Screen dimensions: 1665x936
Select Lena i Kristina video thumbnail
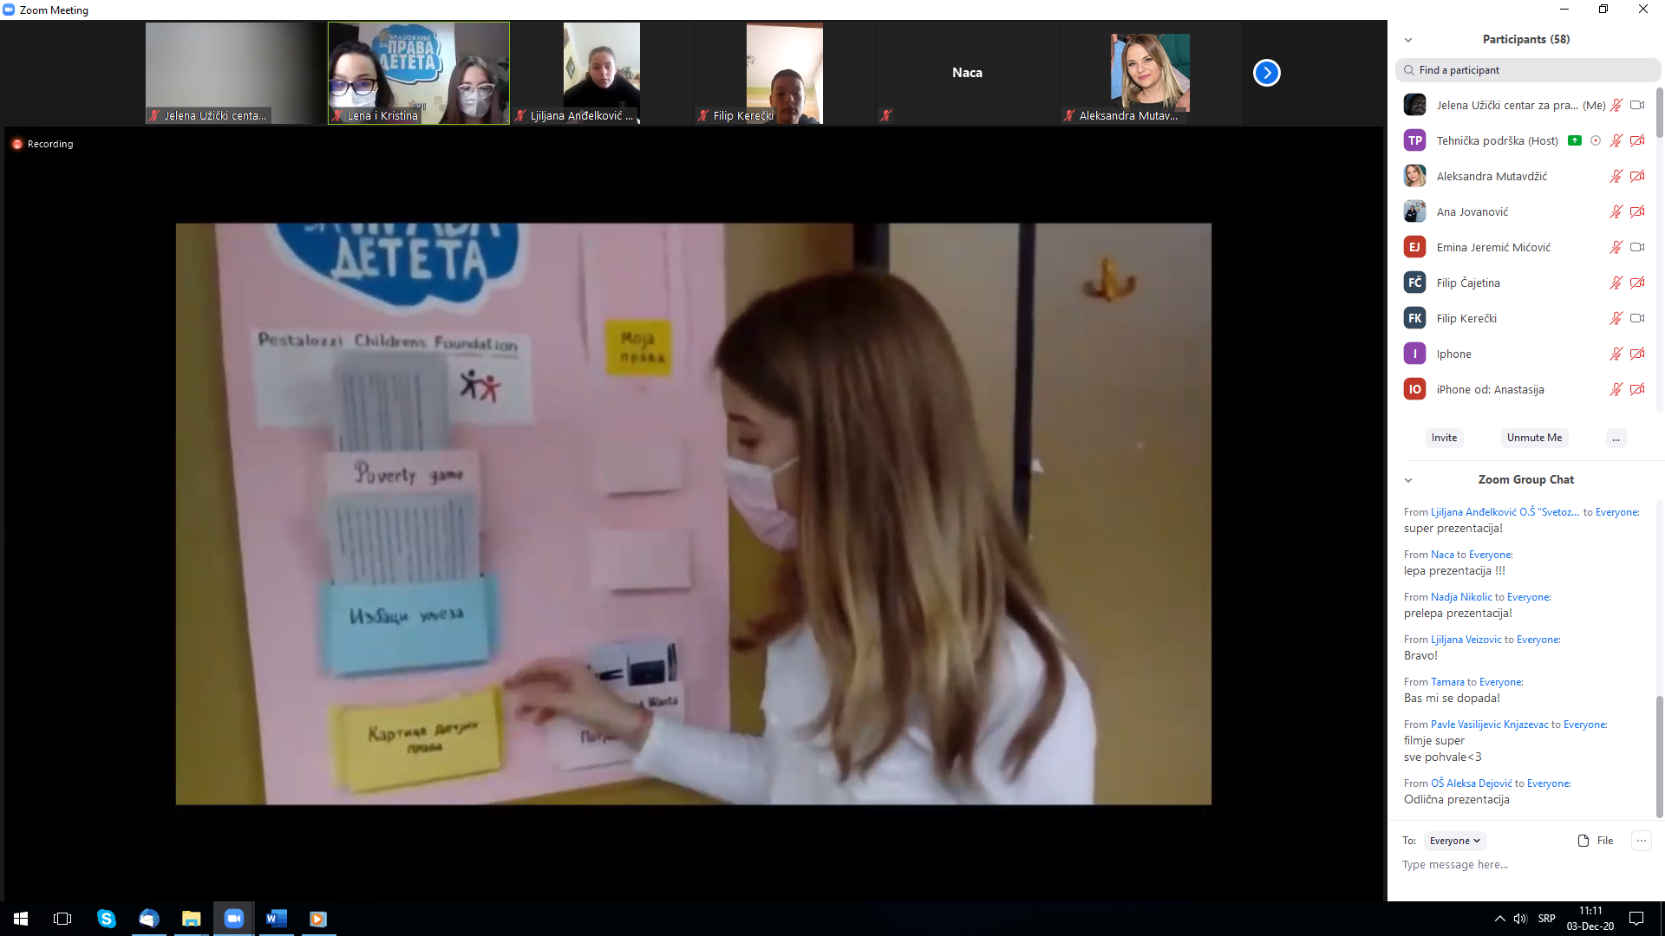(x=419, y=73)
